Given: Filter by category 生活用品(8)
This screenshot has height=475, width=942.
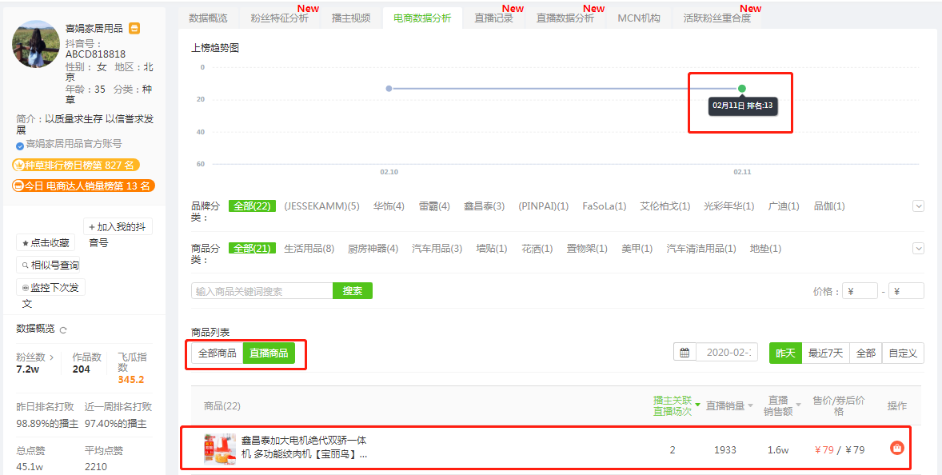Looking at the screenshot, I should point(309,248).
